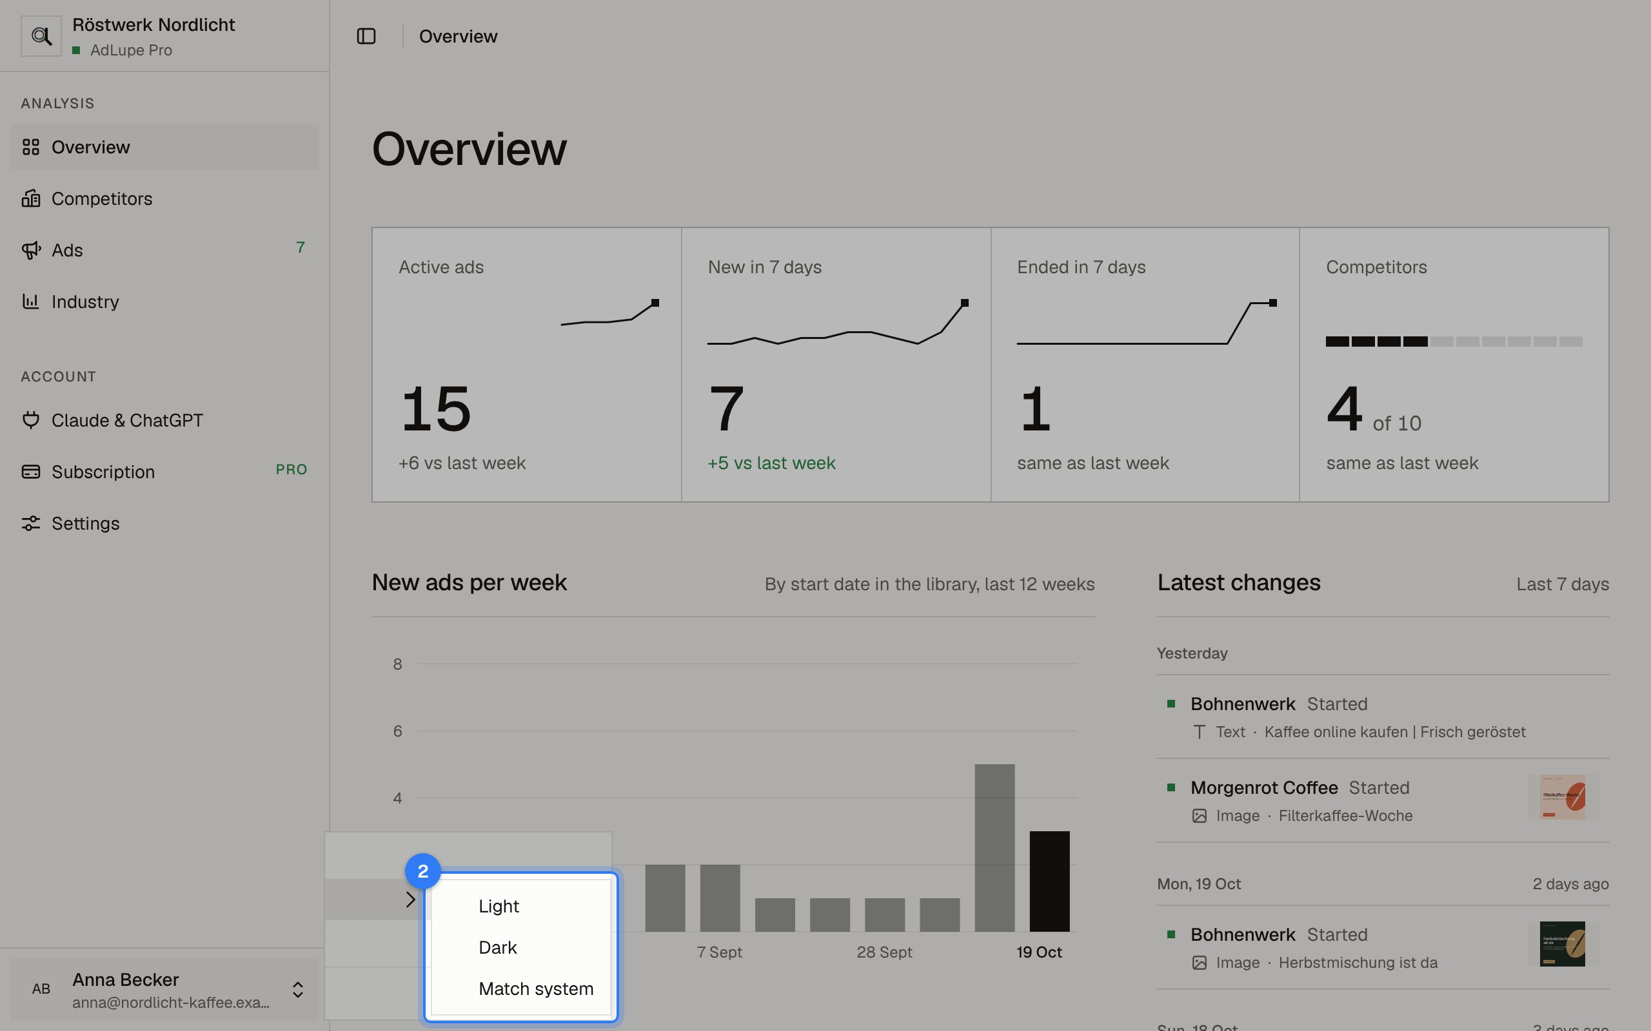Open Subscription via its card icon

click(x=31, y=472)
